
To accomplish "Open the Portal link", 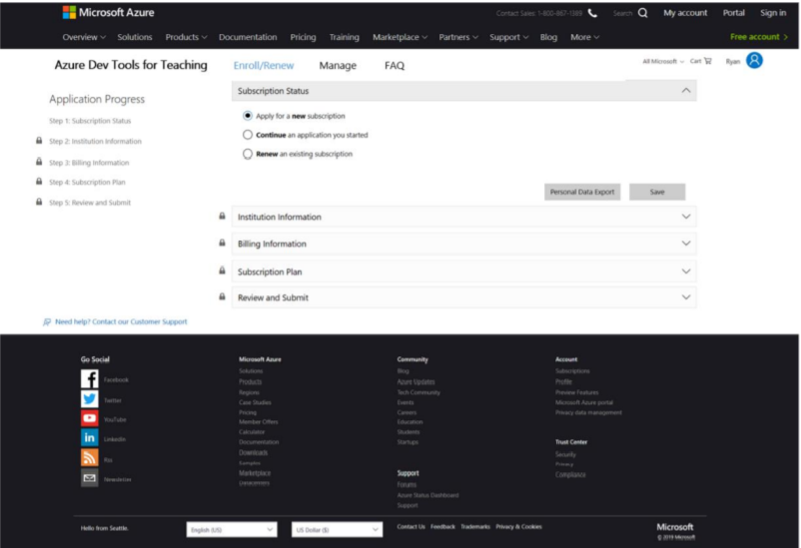I will click(x=733, y=13).
